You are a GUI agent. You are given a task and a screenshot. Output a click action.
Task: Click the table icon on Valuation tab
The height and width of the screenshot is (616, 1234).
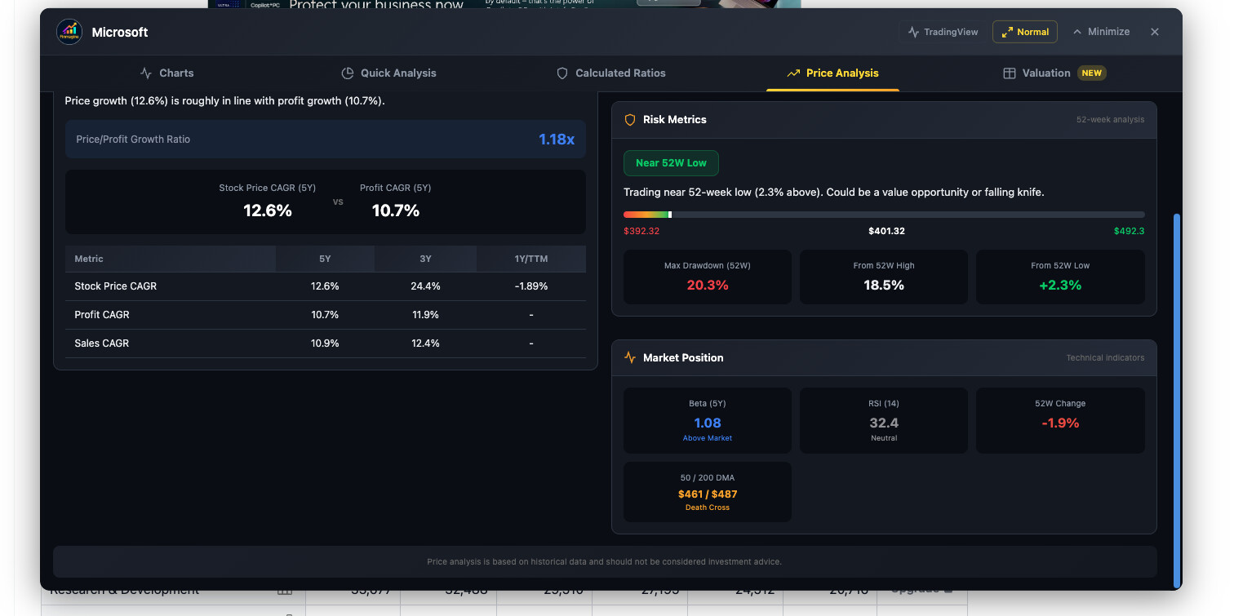1009,73
